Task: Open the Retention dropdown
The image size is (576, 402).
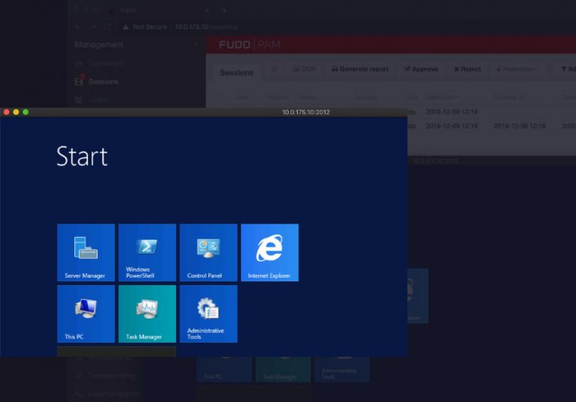Action: (x=517, y=69)
